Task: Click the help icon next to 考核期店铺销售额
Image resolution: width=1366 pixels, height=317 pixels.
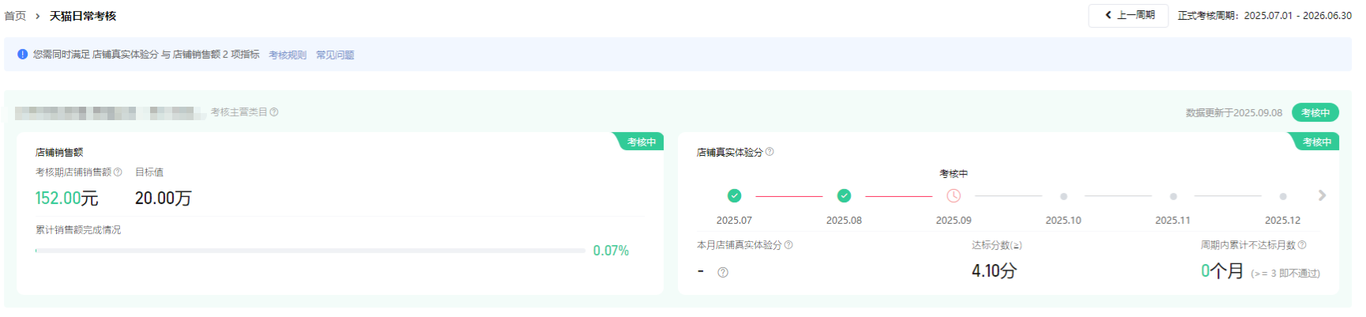Action: (118, 172)
